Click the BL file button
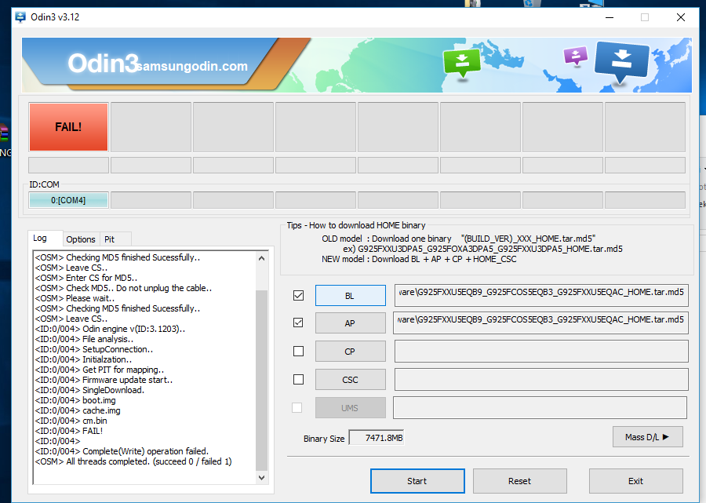 pyautogui.click(x=351, y=296)
